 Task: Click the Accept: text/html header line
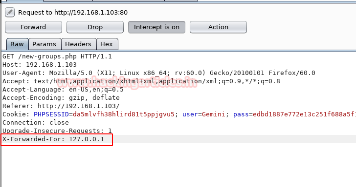pos(141,81)
